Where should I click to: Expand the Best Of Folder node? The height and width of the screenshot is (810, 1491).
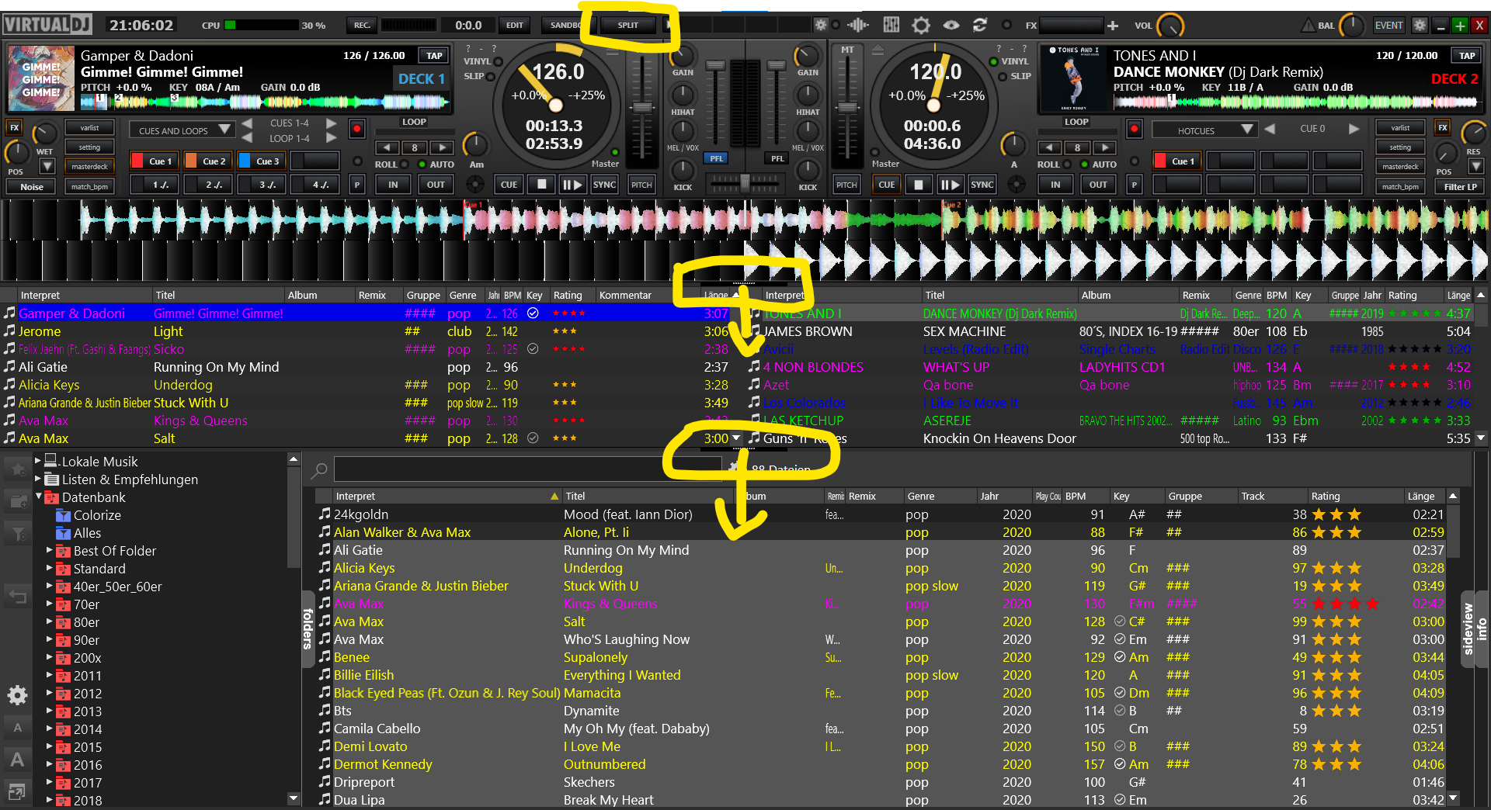50,550
